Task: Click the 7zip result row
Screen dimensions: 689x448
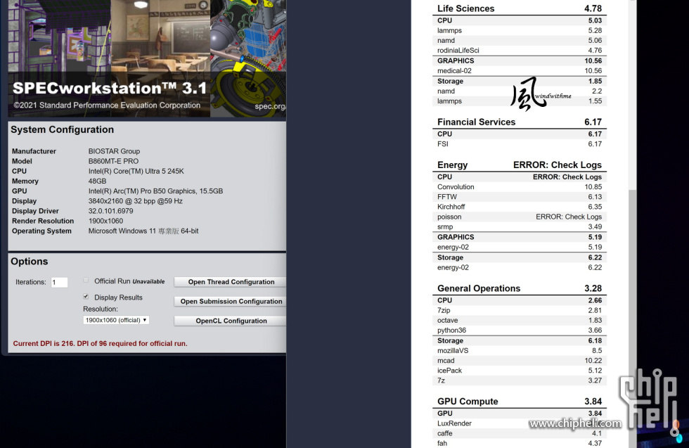Action: coord(520,310)
